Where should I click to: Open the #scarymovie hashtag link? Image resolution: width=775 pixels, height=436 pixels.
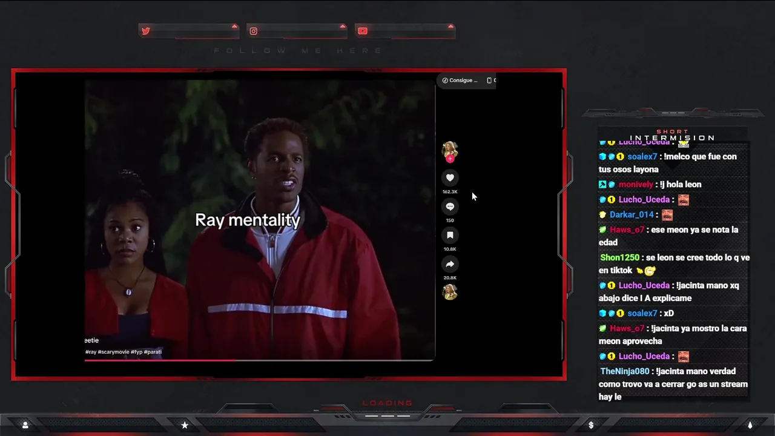click(113, 352)
